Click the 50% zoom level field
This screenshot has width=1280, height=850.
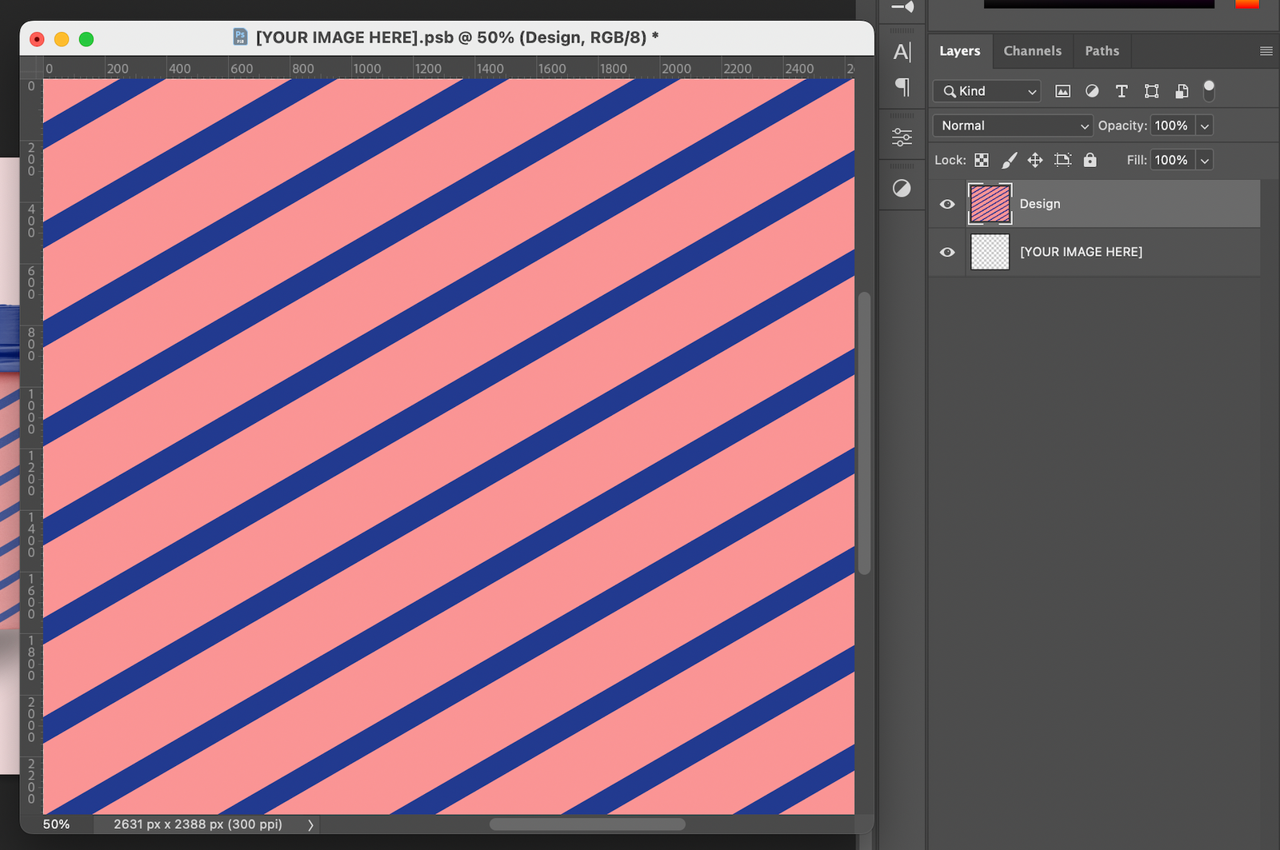(x=57, y=824)
